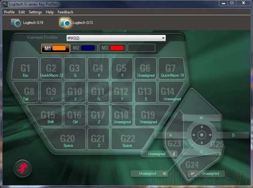Click the G23 thumb button
The height and width of the screenshot is (188, 253).
174,143
